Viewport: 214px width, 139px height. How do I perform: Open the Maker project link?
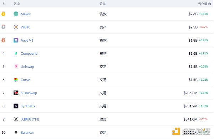click(x=26, y=14)
